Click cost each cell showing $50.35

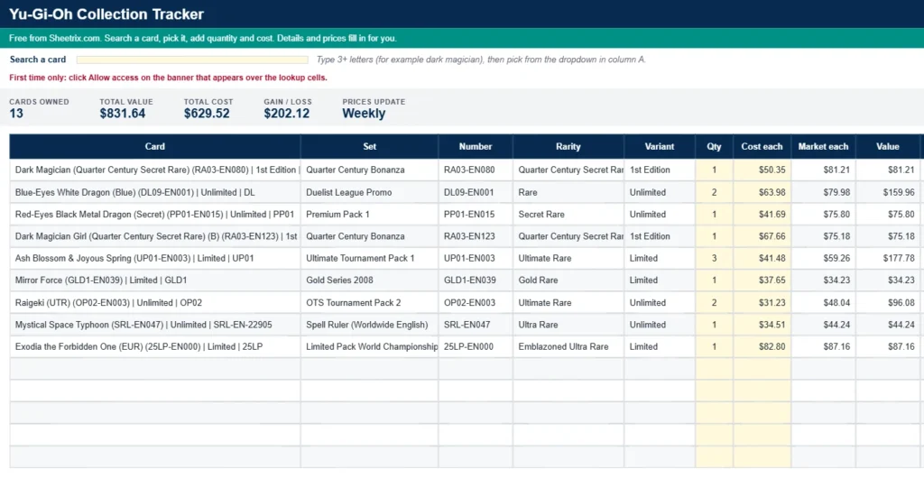762,170
